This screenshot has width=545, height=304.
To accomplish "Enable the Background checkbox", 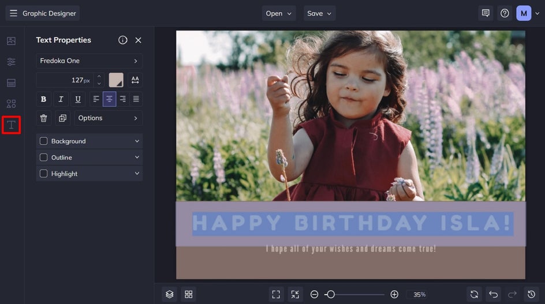I will [x=43, y=141].
